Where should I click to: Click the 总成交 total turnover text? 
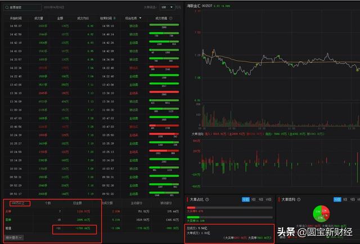[197, 228]
